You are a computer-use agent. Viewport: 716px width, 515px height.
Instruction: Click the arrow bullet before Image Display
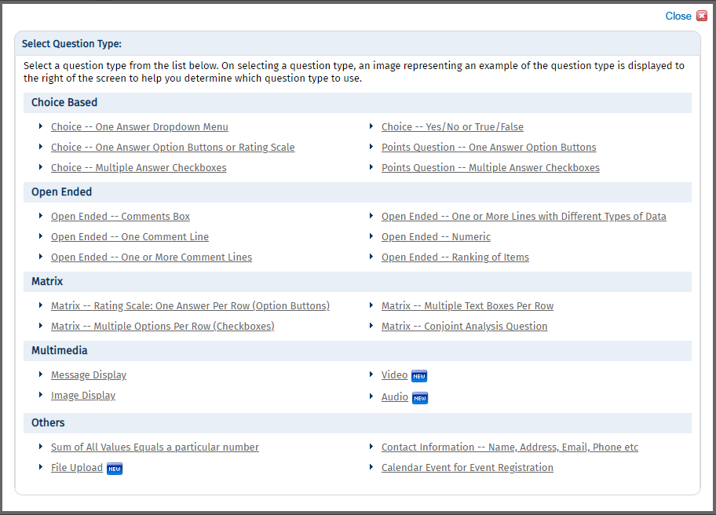[x=41, y=395]
